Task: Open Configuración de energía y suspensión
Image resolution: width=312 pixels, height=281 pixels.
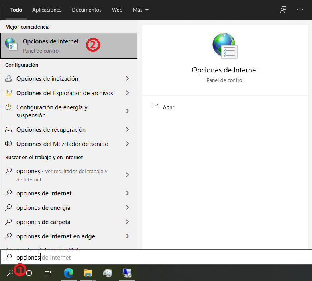Action: coord(69,111)
